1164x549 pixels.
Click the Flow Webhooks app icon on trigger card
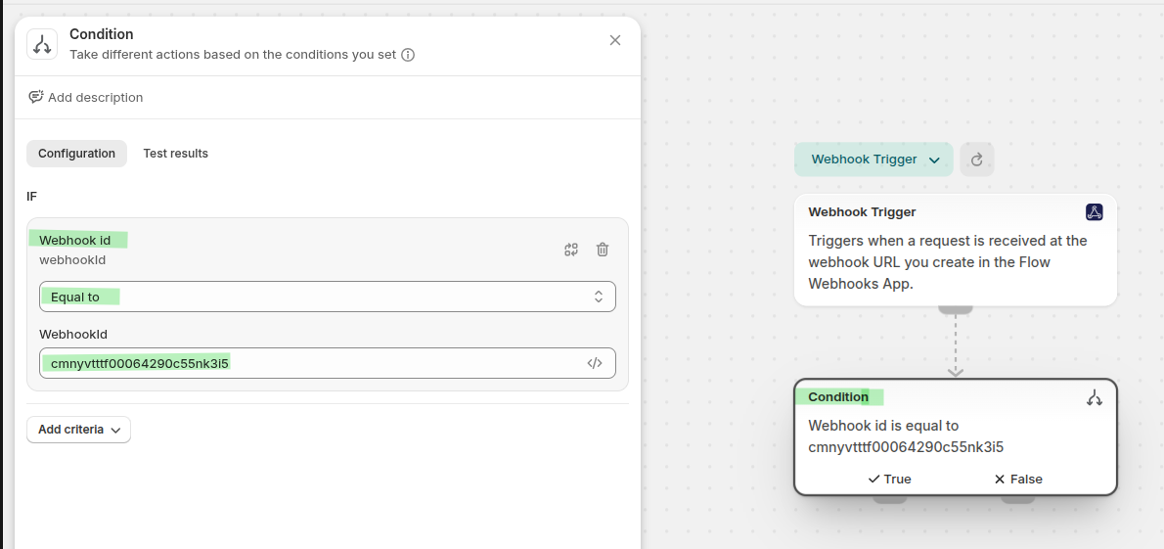coord(1094,212)
